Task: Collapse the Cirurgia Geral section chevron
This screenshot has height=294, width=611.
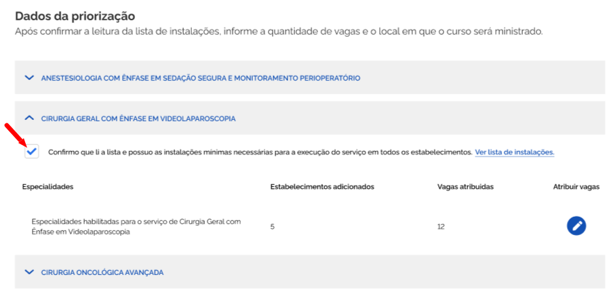Action: click(29, 118)
